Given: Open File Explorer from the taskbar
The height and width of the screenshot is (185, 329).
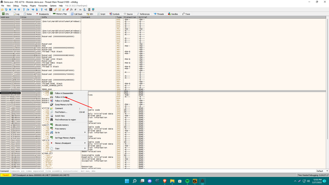Looking at the screenshot, I should point(172,181).
